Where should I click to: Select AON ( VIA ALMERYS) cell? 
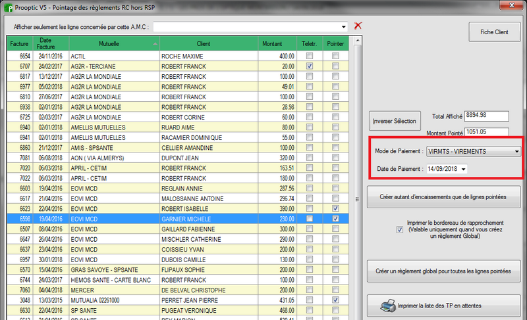114,158
